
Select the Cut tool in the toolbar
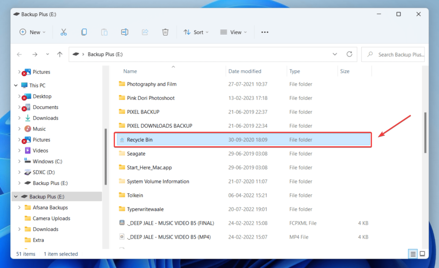click(x=63, y=32)
